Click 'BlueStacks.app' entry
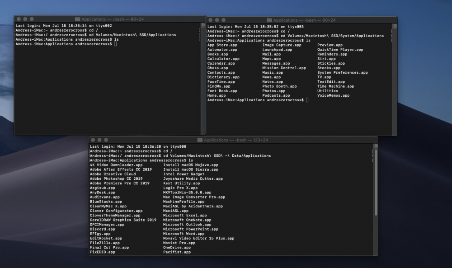 coord(106,202)
